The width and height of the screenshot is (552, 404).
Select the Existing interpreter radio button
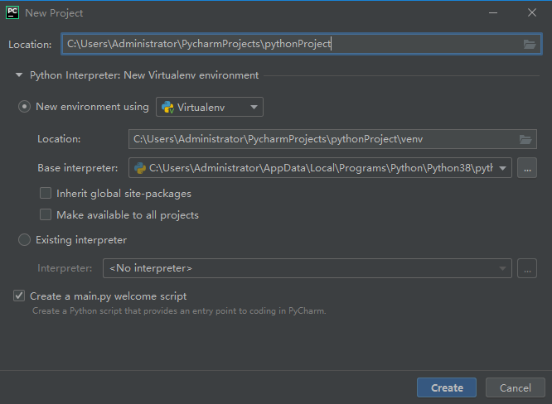(25, 240)
